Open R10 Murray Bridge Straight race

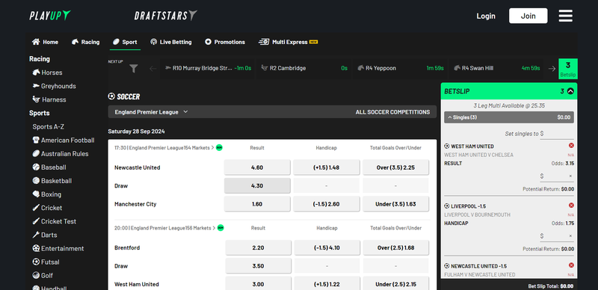tap(209, 68)
